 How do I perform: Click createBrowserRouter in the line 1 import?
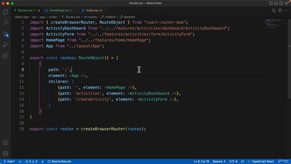pos(73,22)
